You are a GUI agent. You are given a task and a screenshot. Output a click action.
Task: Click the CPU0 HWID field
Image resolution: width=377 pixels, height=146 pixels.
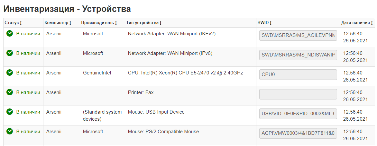[298, 74]
